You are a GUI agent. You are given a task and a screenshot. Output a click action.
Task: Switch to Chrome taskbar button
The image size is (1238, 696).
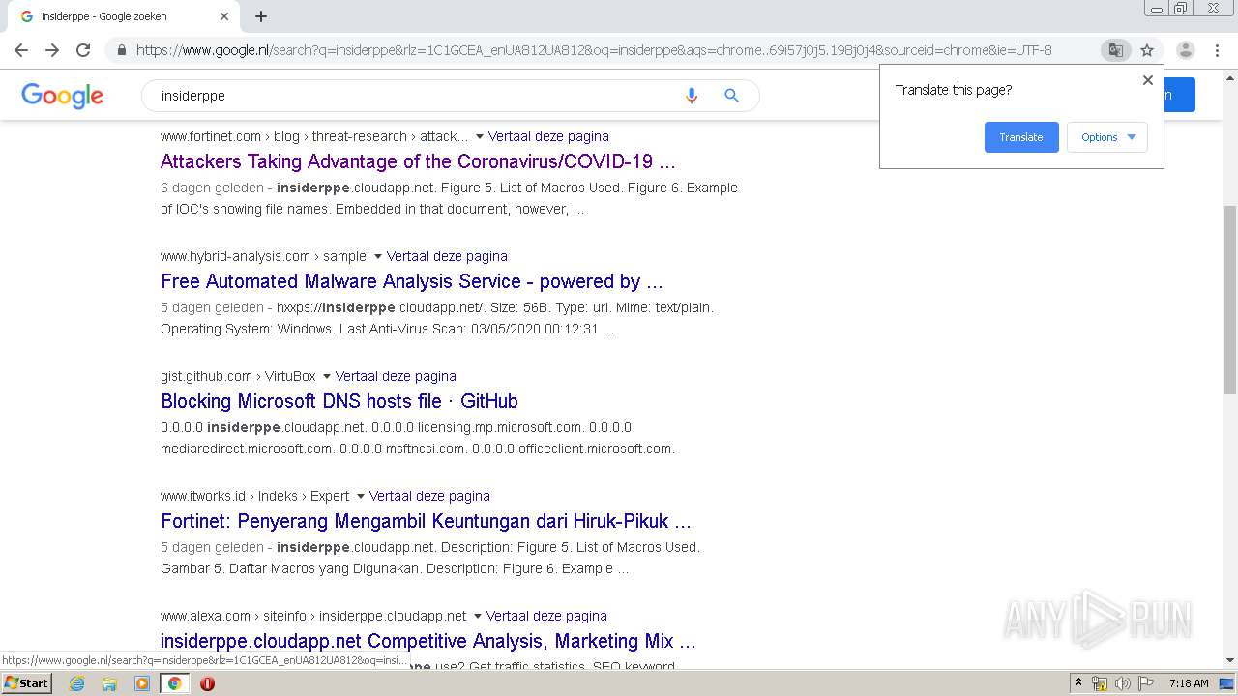[175, 683]
